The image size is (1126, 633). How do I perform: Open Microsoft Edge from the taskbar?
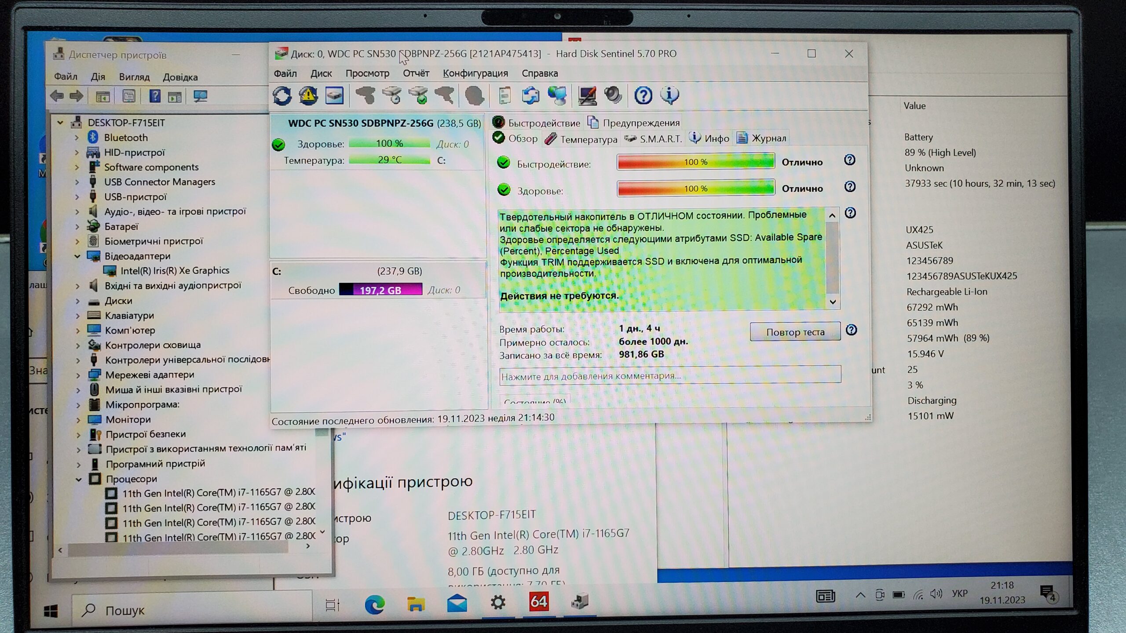point(374,605)
